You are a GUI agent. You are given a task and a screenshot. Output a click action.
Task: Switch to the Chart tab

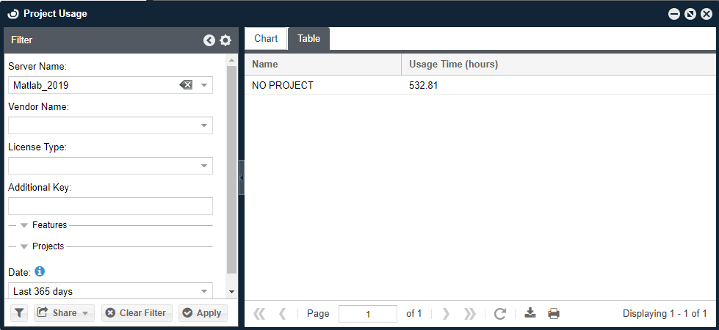(x=266, y=39)
